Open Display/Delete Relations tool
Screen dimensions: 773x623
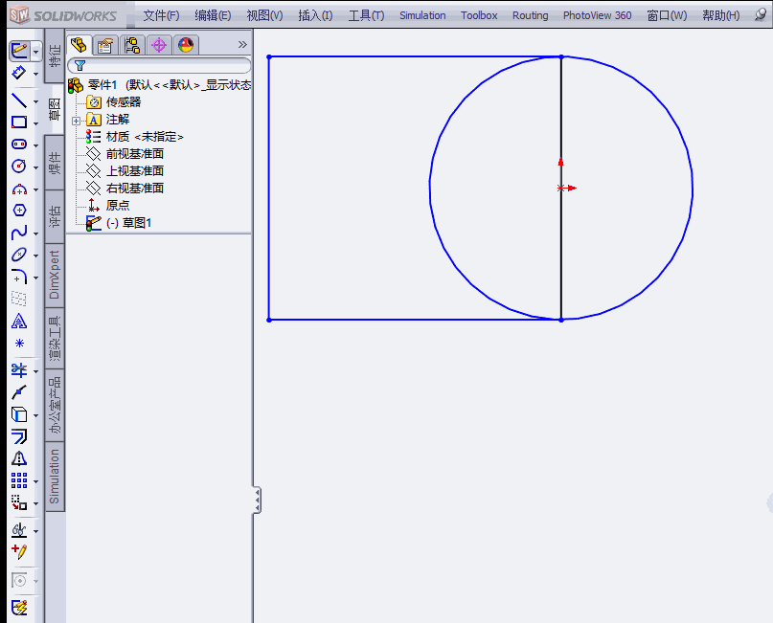19,530
